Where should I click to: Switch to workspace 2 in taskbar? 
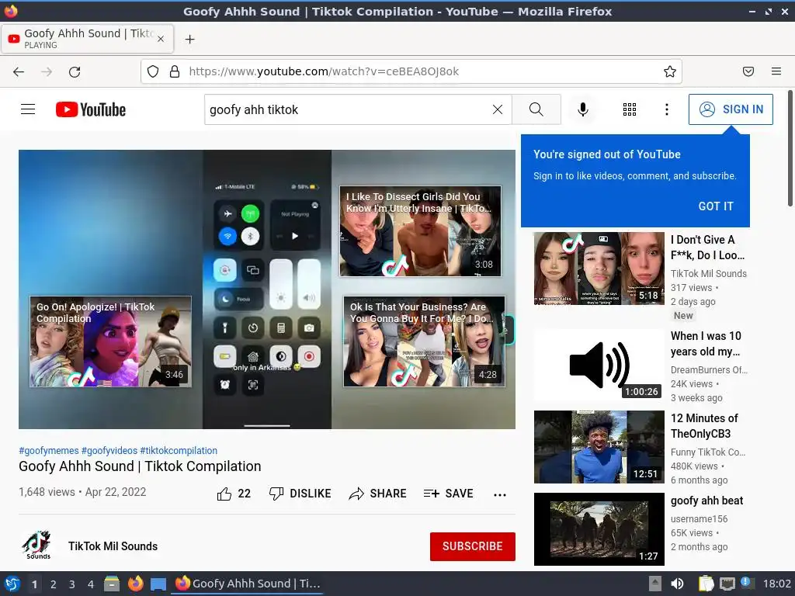(53, 584)
